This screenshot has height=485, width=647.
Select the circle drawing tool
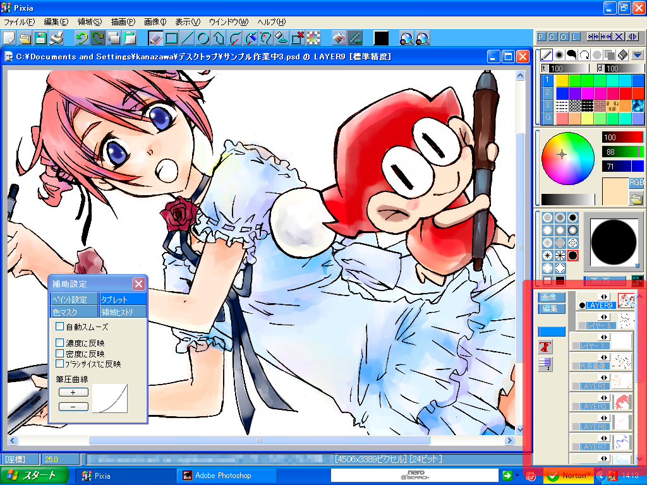[203, 39]
